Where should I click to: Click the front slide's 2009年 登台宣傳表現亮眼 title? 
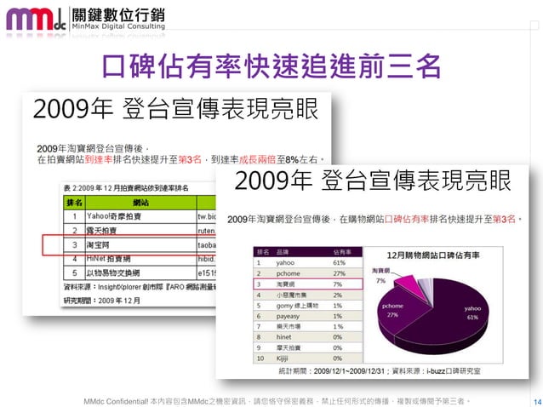point(373,181)
